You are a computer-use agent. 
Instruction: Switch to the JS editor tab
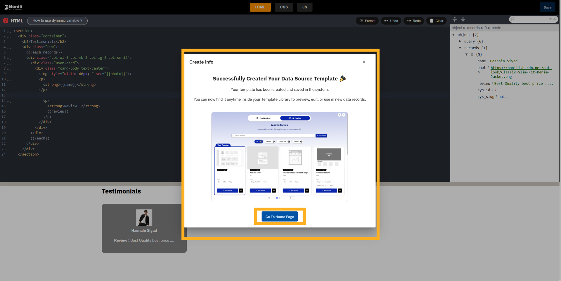(x=305, y=7)
